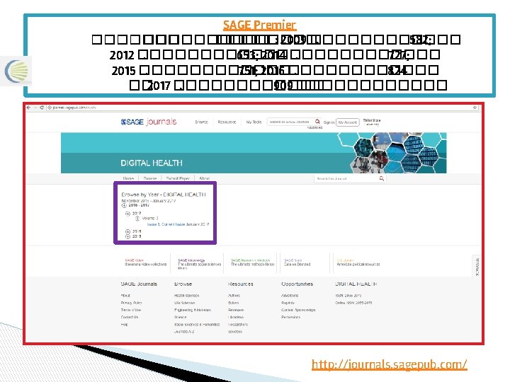Viewport: 510px width, 382px height.
Task: Open the Current Issue January 2017 link
Action: (178, 224)
